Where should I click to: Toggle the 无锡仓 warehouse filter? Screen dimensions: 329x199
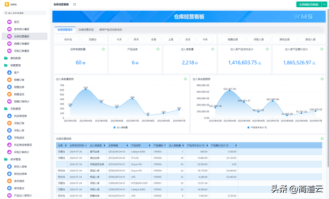point(93,40)
